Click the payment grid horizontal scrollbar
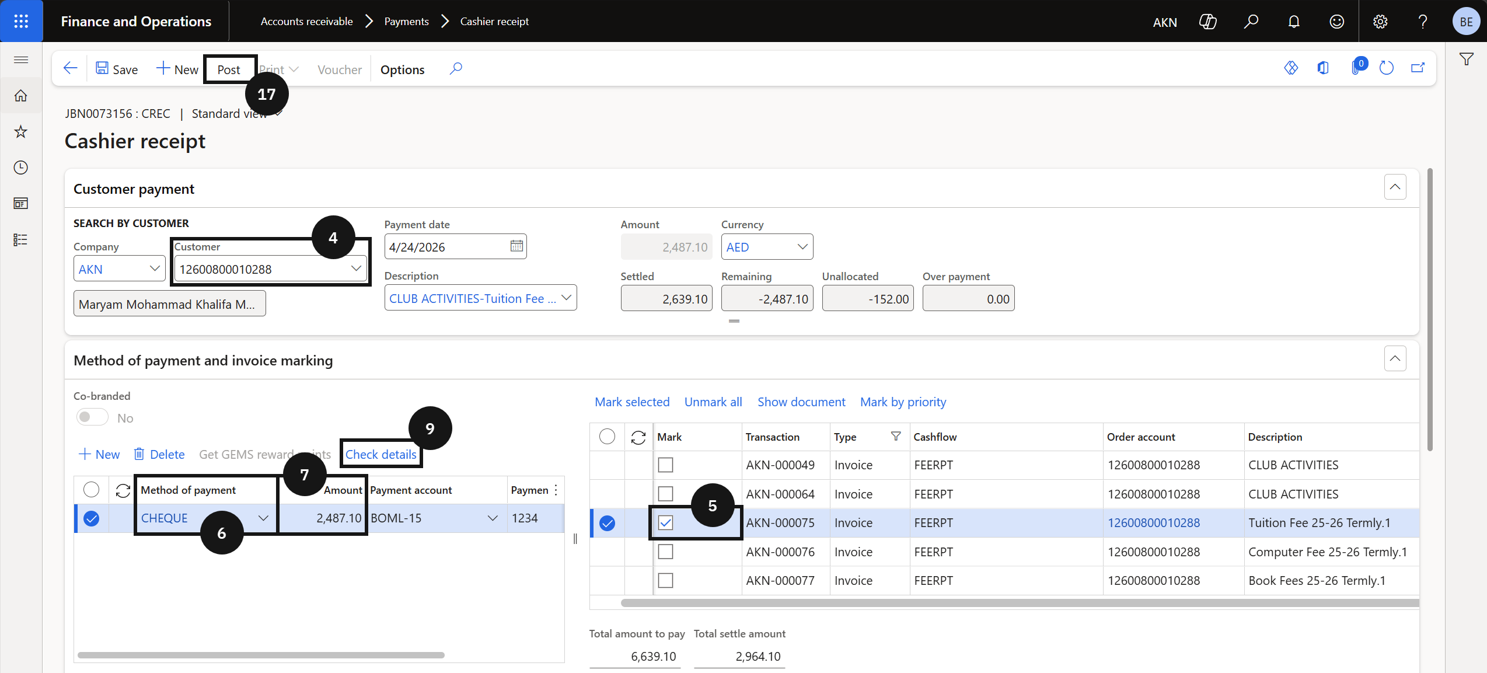The image size is (1487, 673). [261, 655]
